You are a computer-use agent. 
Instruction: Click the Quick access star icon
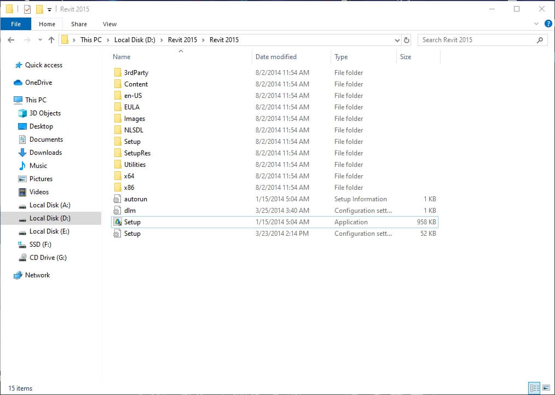(19, 65)
